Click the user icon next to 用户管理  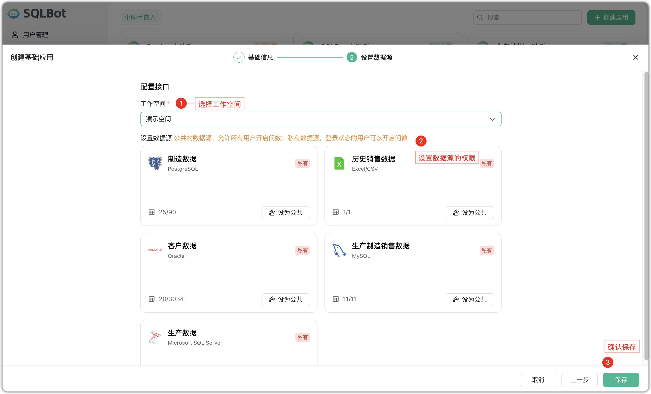point(15,35)
